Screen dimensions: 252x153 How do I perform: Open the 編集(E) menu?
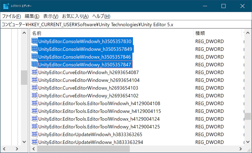click(32, 16)
